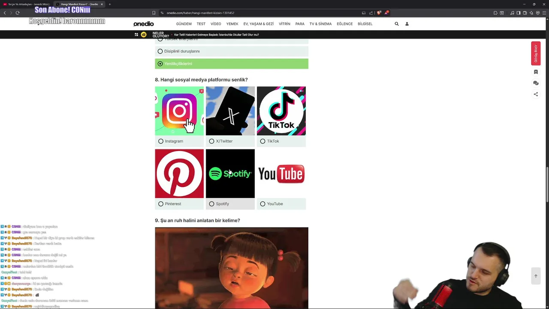Click question 9 heading Şu an ruh halini
This screenshot has width=549, height=309.
(197, 221)
